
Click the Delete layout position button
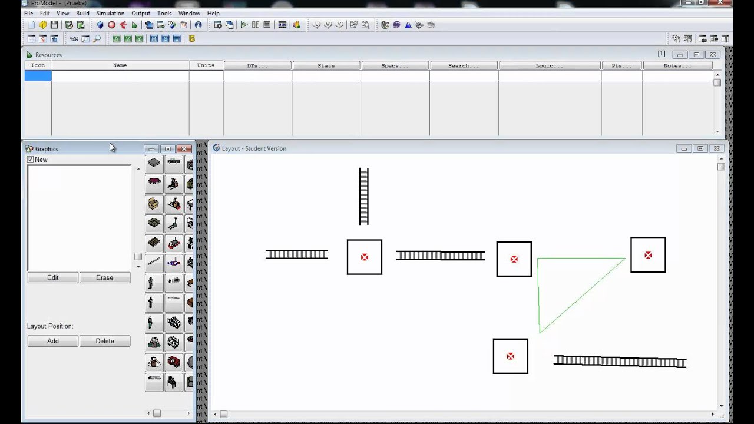tap(105, 341)
